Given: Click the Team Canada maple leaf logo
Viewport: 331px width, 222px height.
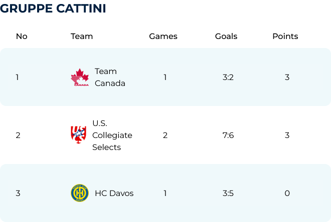Looking at the screenshot, I should pos(80,77).
